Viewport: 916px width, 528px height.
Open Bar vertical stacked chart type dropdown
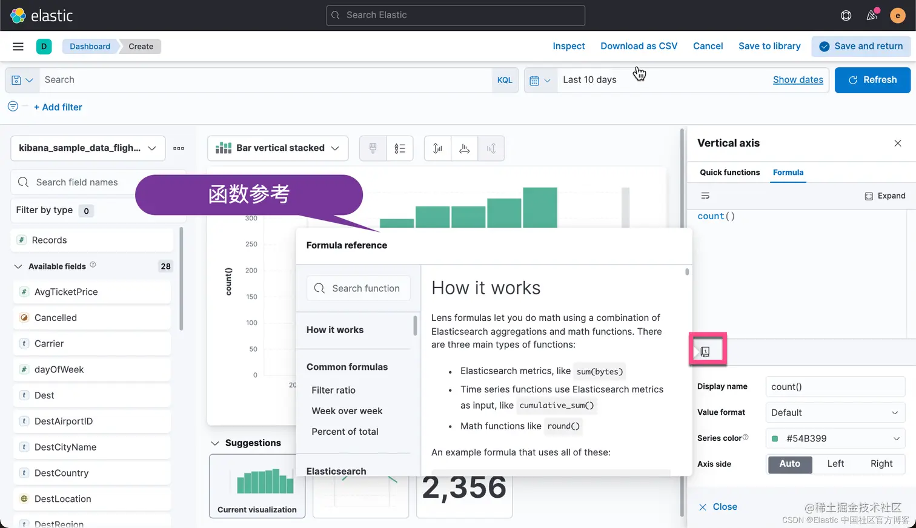[277, 148]
